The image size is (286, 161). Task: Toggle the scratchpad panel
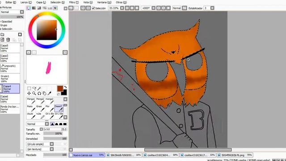(x=55, y=8)
